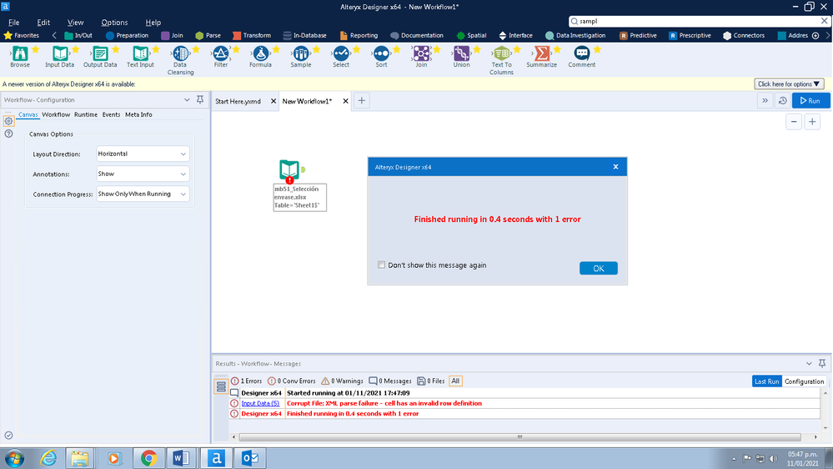
Task: Open Google Chrome from taskbar
Action: [x=148, y=458]
